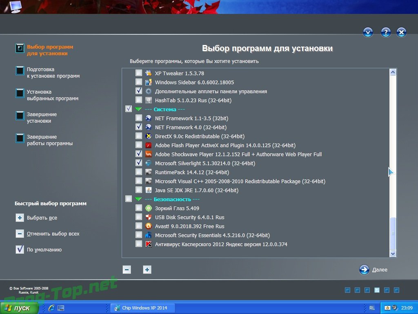The image size is (418, 314).
Task: Select the Подготовка к установке программ step
Action: pos(48,73)
